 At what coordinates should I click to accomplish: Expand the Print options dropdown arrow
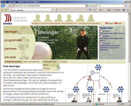pyautogui.click(x=103, y=10)
